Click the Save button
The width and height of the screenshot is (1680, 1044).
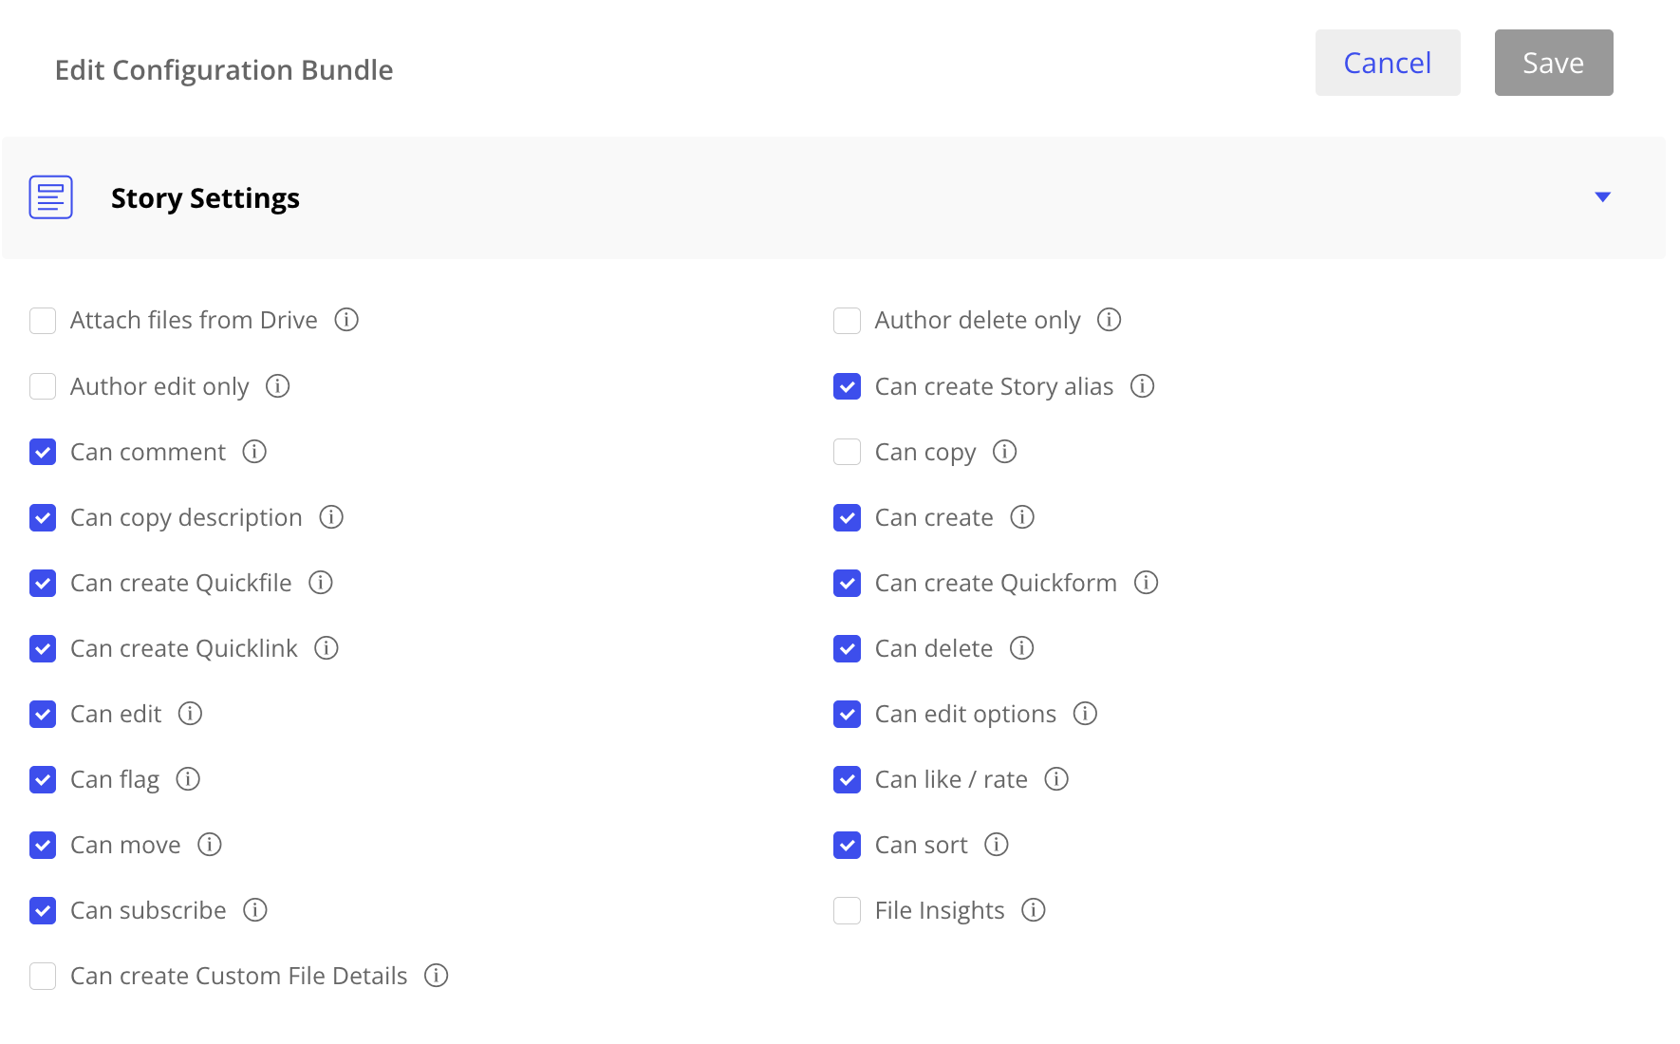pos(1553,63)
